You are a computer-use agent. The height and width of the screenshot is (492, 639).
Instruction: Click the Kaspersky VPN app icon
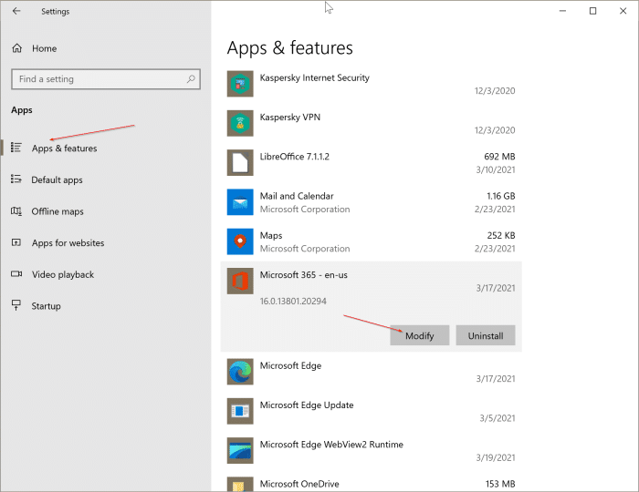point(239,123)
